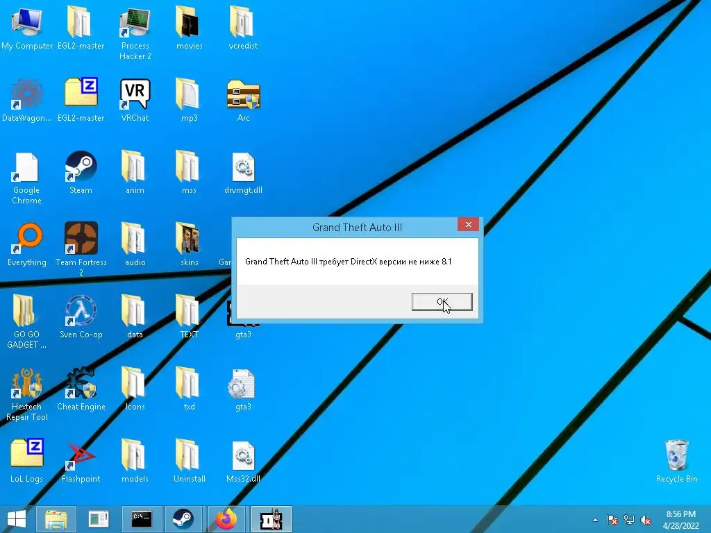Select the Flashpoint shortcut
This screenshot has width=711, height=533.
coord(81,461)
